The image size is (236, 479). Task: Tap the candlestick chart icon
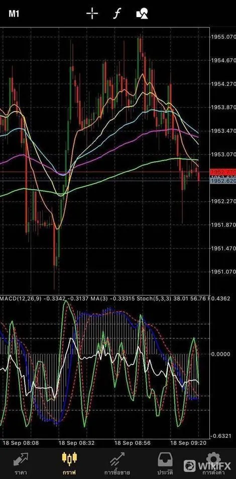[69, 458]
